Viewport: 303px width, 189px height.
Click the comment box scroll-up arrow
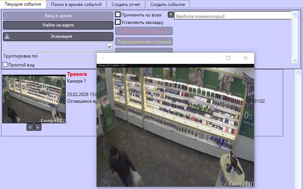click(x=295, y=14)
